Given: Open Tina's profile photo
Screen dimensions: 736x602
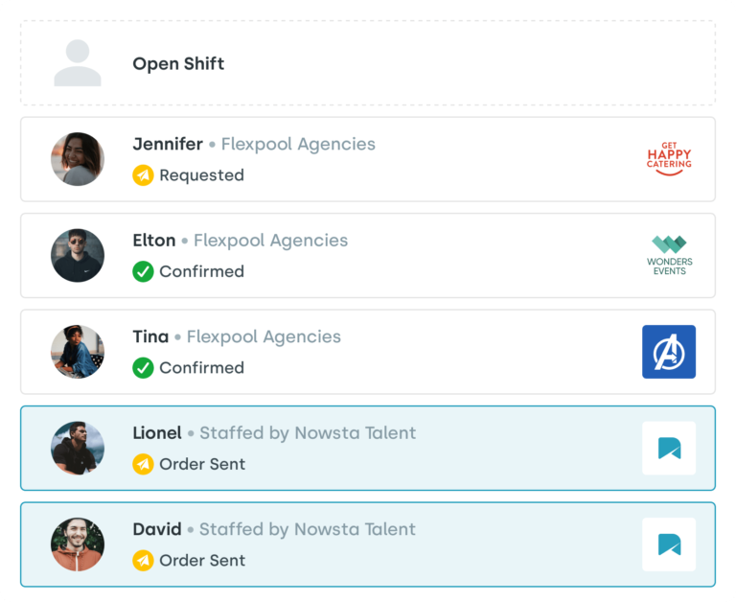Looking at the screenshot, I should 78,352.
